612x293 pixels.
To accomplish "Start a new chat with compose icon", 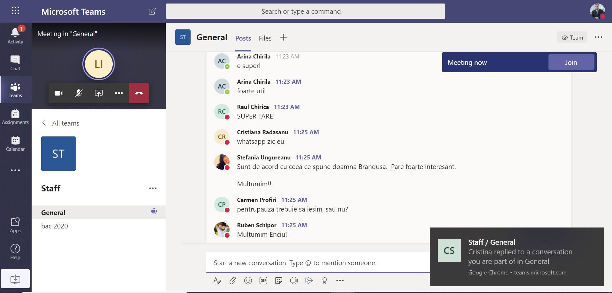I will click(x=152, y=11).
